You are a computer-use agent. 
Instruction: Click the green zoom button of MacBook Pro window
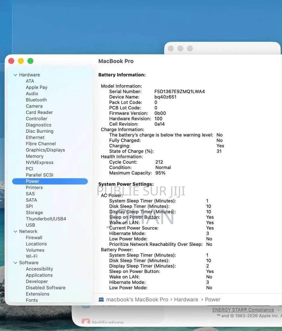pos(30,61)
